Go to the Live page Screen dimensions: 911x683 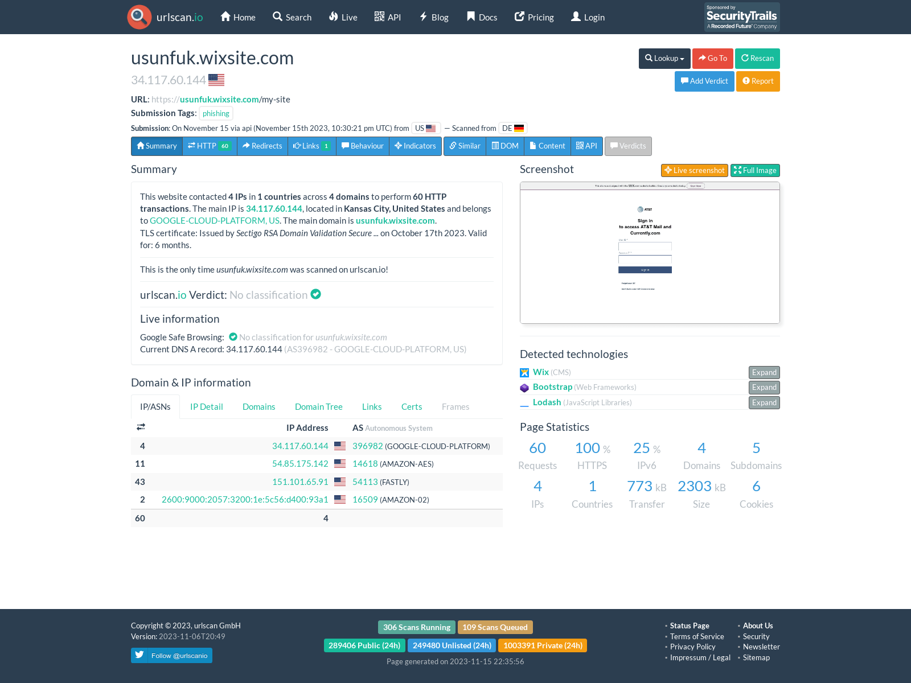(343, 17)
